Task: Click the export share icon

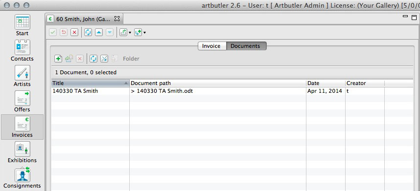Action: (x=123, y=33)
